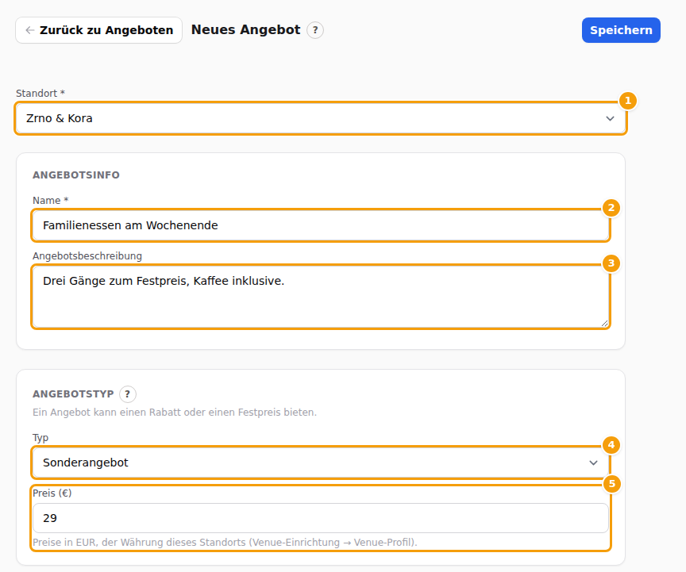The height and width of the screenshot is (572, 686).
Task: Open help icon beside Neues Angebot
Action: coord(315,30)
